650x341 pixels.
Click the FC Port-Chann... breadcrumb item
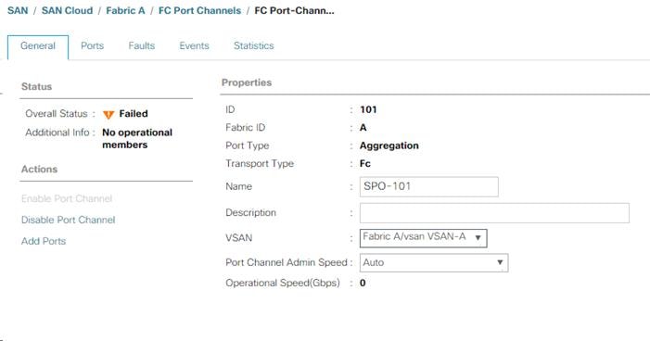coord(294,10)
